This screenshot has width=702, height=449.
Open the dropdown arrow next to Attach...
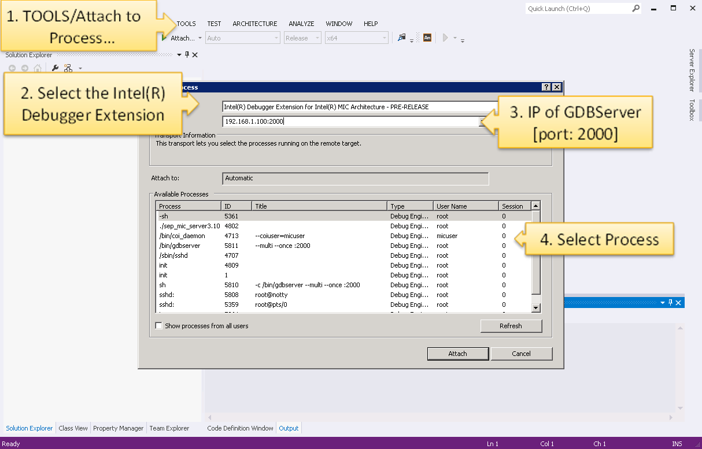200,38
